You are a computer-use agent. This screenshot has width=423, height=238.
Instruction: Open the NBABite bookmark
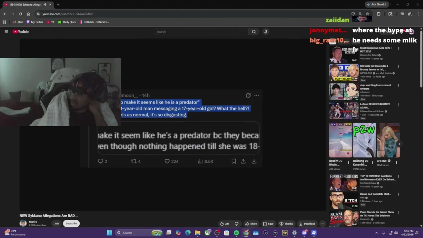tap(94, 22)
